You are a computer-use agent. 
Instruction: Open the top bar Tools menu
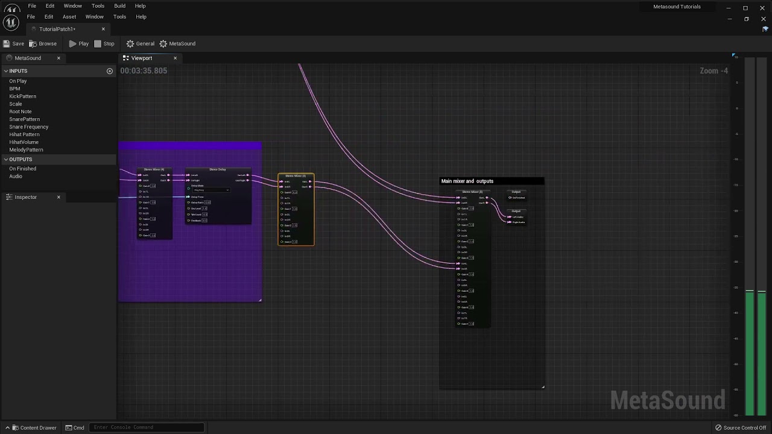tap(98, 6)
